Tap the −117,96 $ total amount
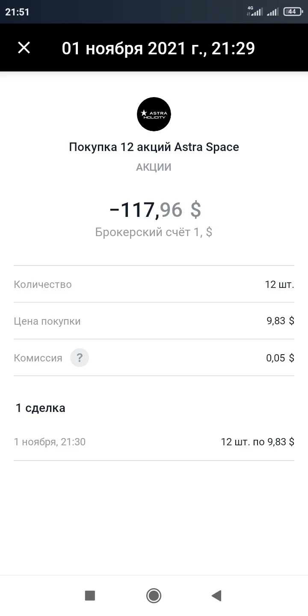Screen dimensions: 308x616 pos(155,210)
